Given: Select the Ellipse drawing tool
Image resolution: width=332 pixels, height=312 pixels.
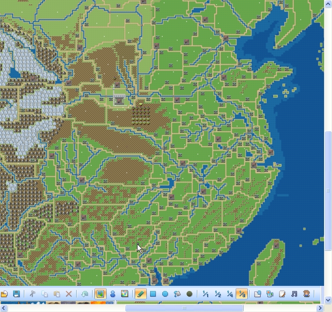Looking at the screenshot, I should pos(165,294).
